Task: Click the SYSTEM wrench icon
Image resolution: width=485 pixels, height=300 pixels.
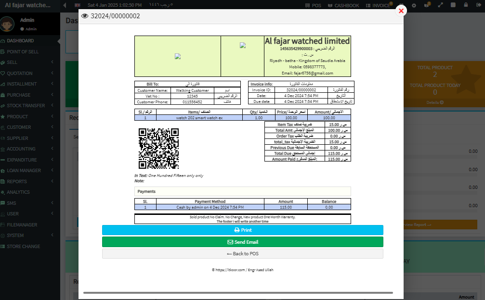Action: click(3, 236)
